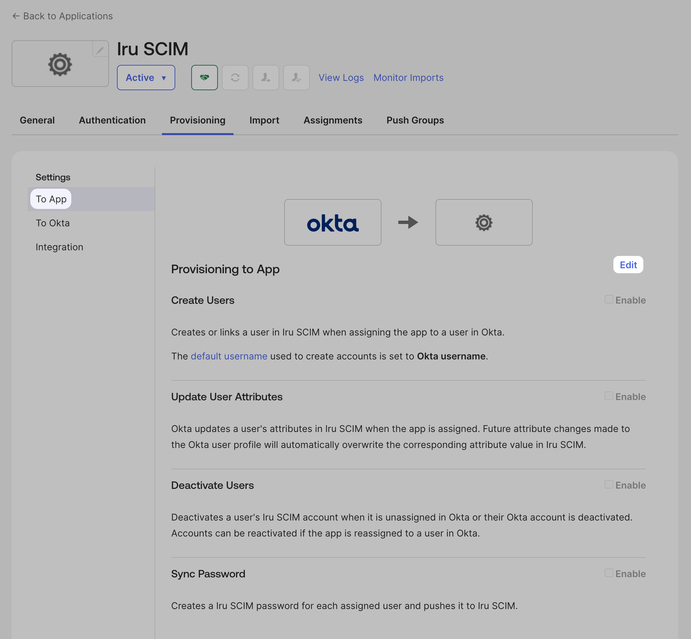The image size is (691, 639).
Task: Switch to the Authentication tab
Action: pos(112,120)
